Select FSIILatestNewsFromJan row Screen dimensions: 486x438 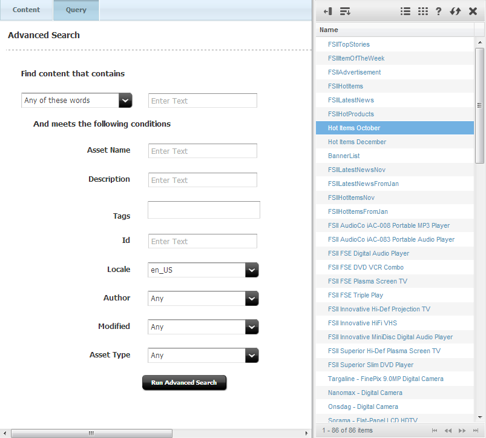click(x=395, y=184)
